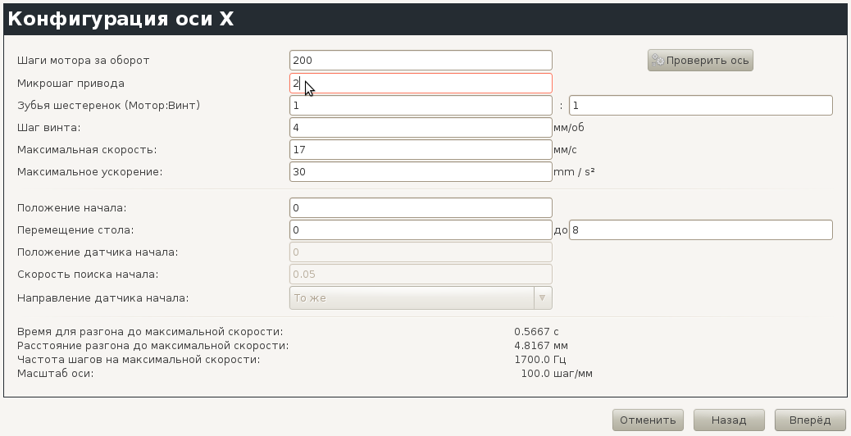This screenshot has height=436, width=851.
Task: Click the Конфигурация оси X header title
Action: [121, 19]
